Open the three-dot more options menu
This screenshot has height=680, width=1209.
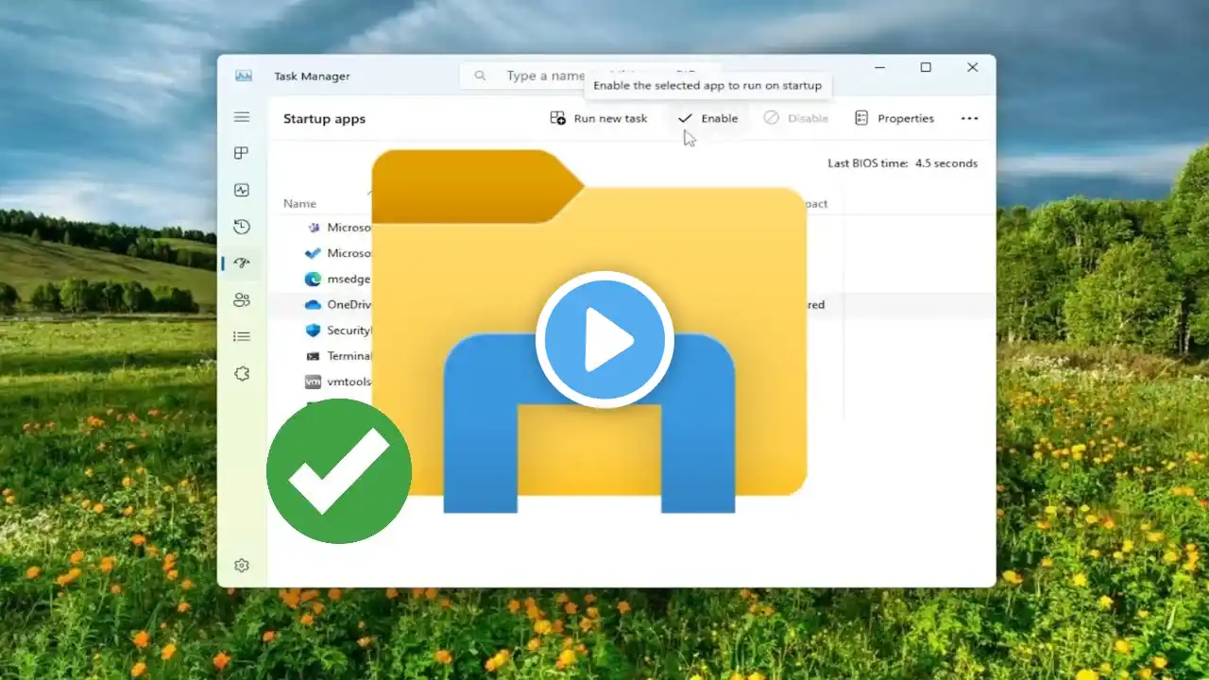click(x=969, y=118)
